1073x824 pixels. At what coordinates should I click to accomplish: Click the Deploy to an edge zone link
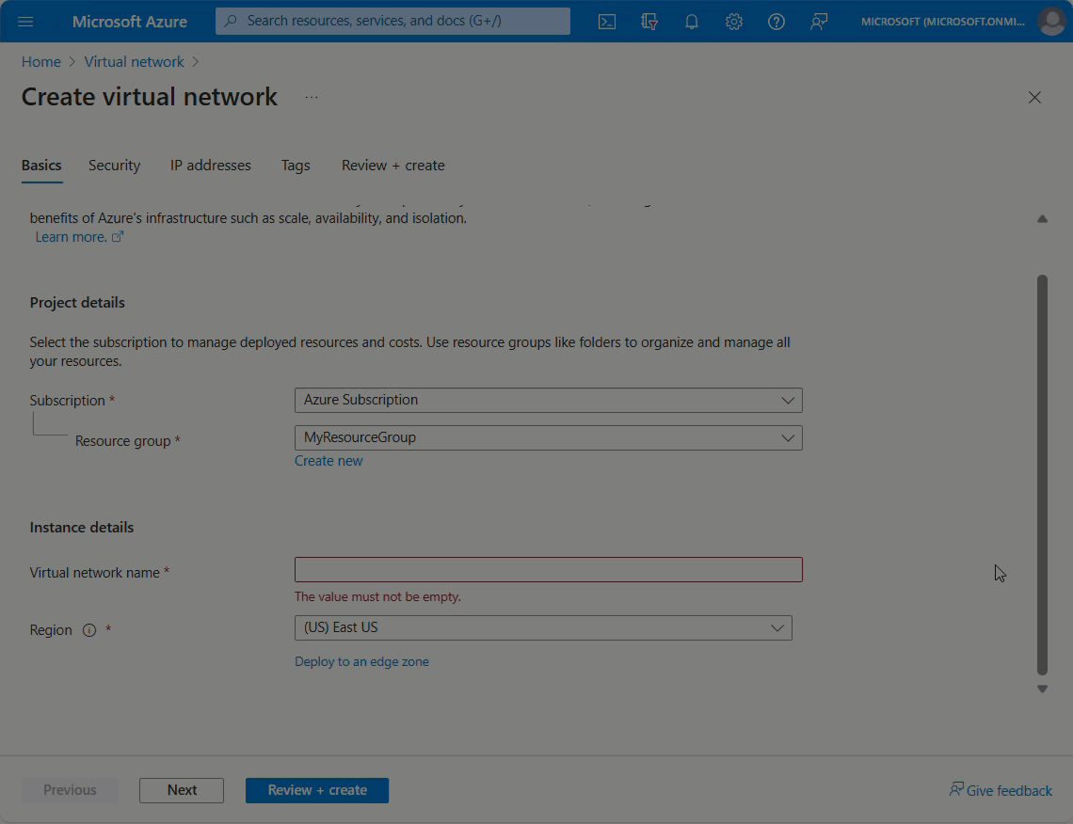[x=362, y=662]
